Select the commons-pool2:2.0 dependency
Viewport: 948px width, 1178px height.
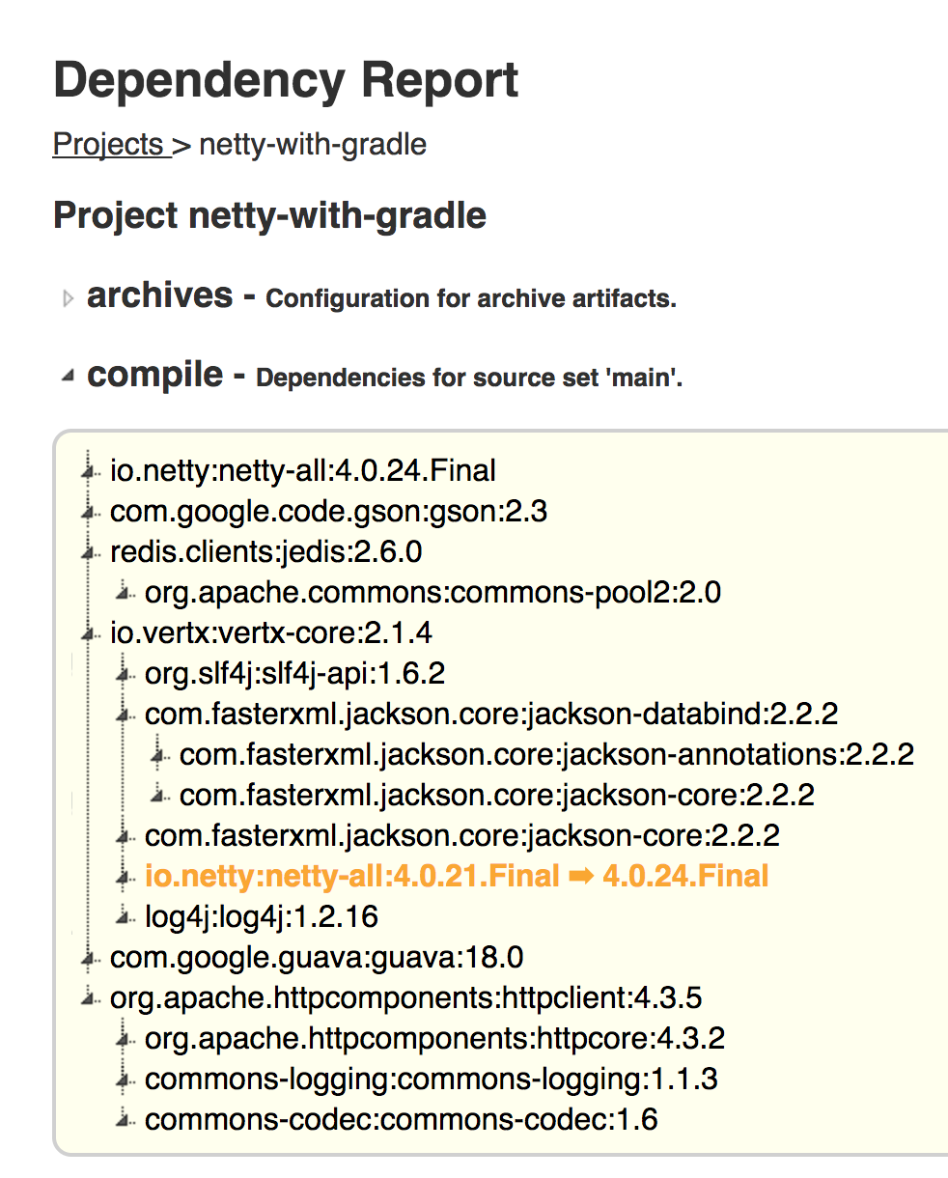pyautogui.click(x=432, y=592)
